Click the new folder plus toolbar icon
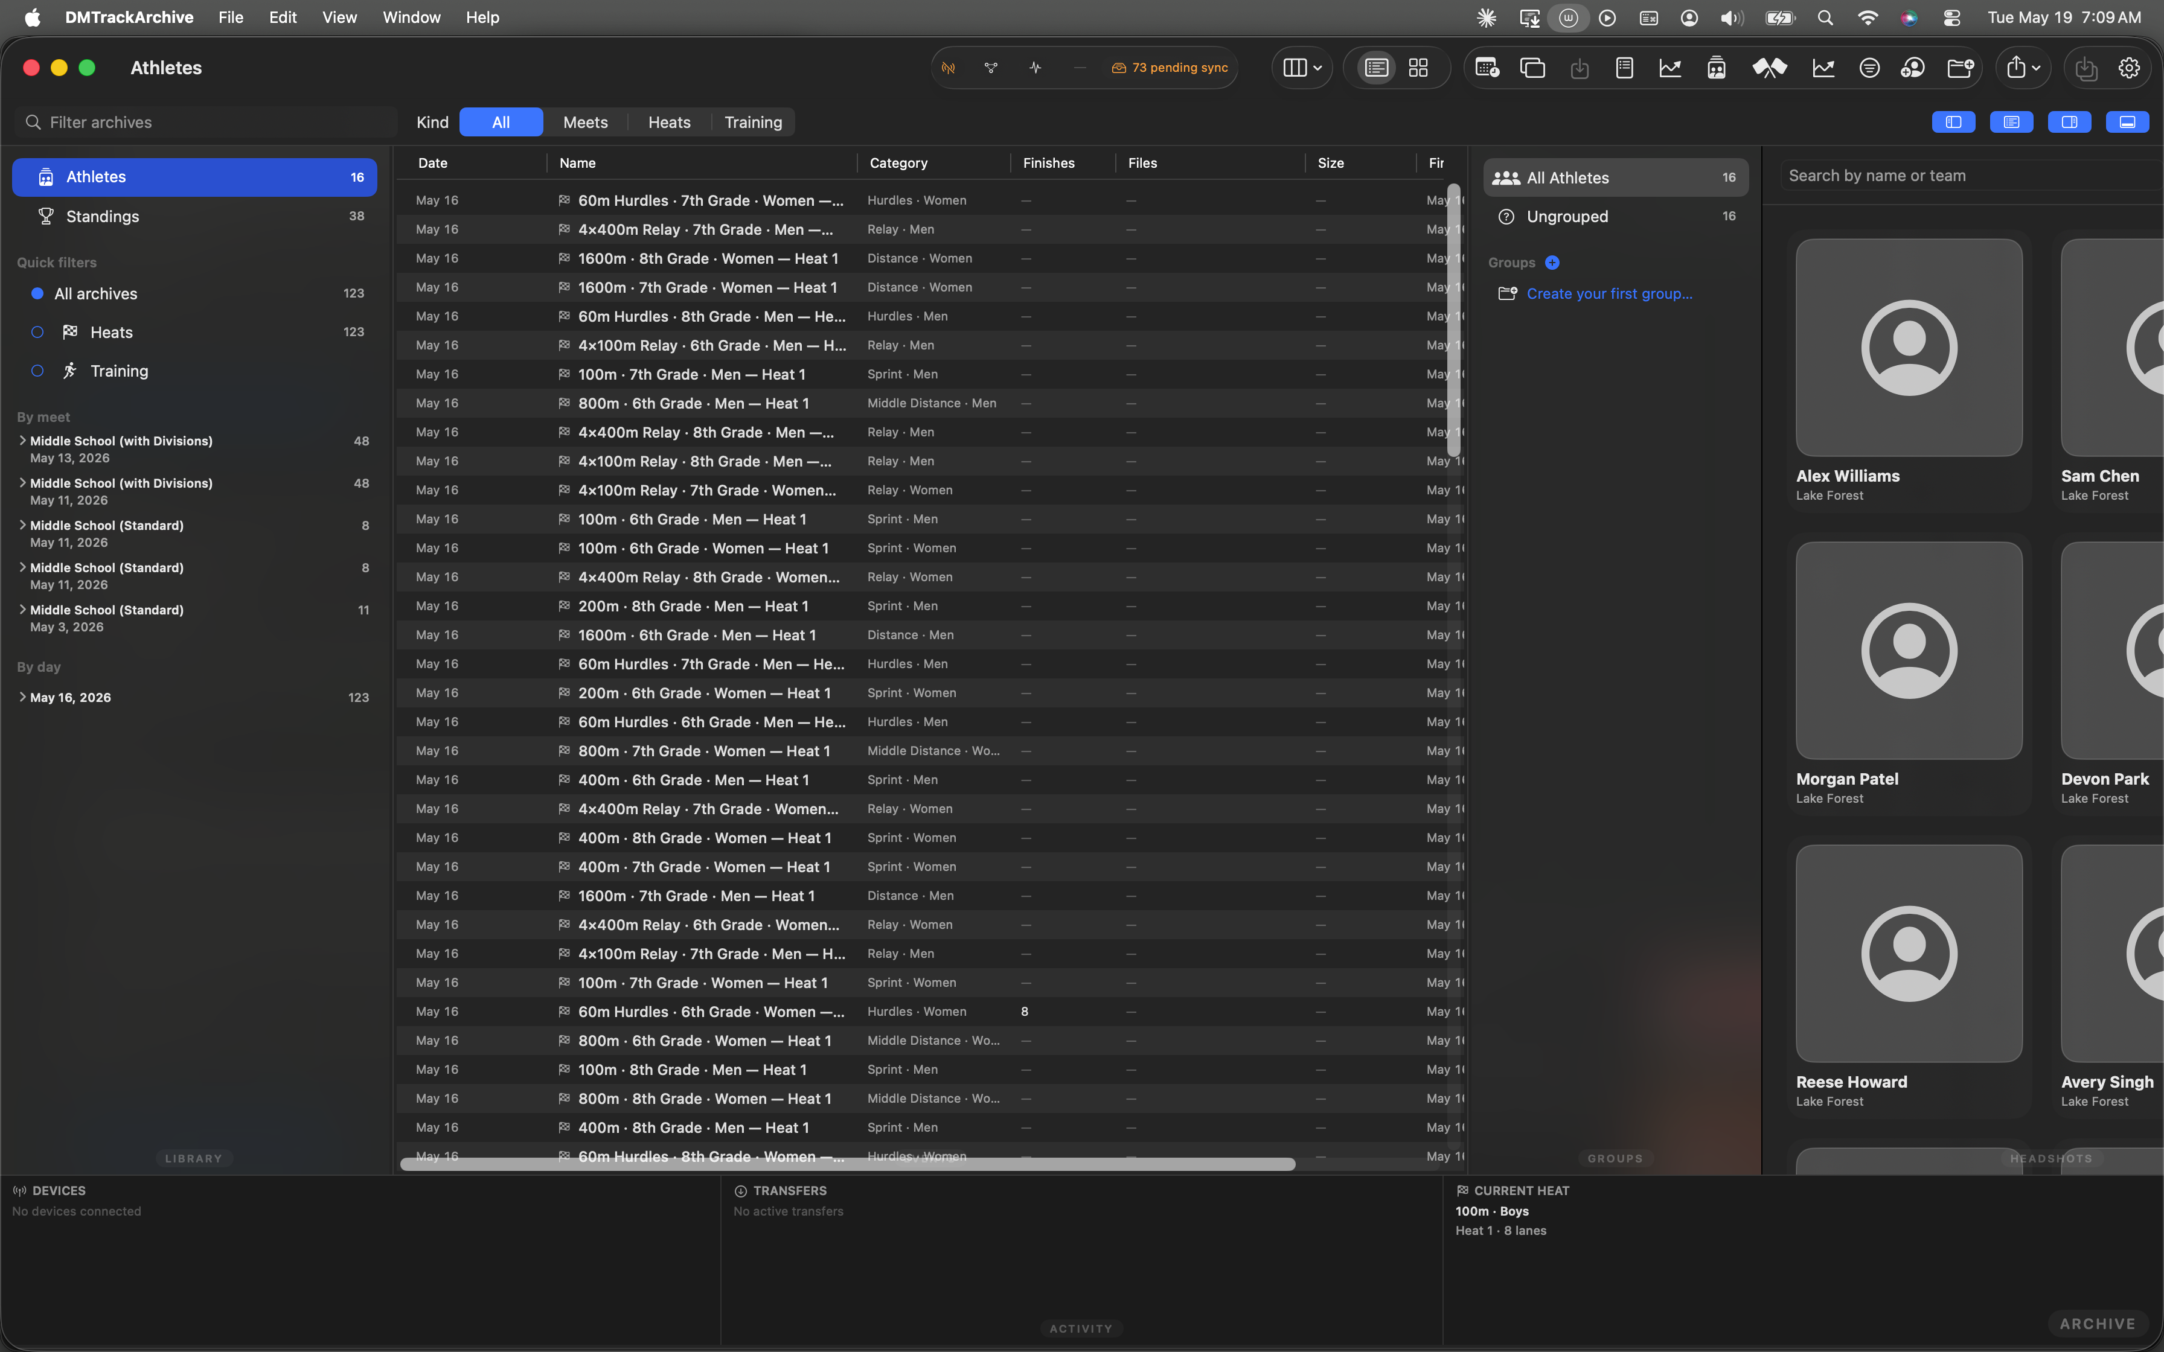The height and width of the screenshot is (1352, 2164). click(1960, 68)
